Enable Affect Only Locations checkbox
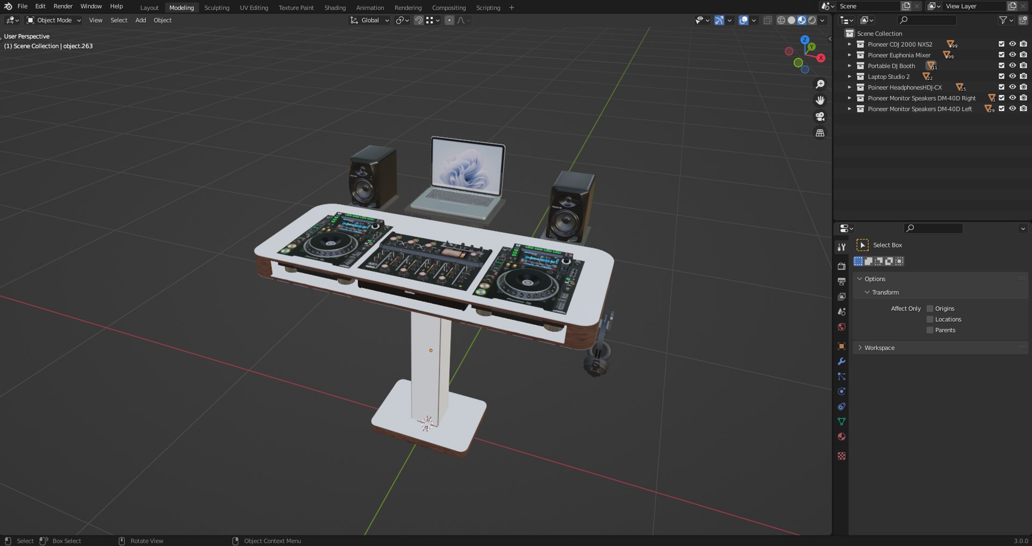The height and width of the screenshot is (546, 1032). pos(930,319)
